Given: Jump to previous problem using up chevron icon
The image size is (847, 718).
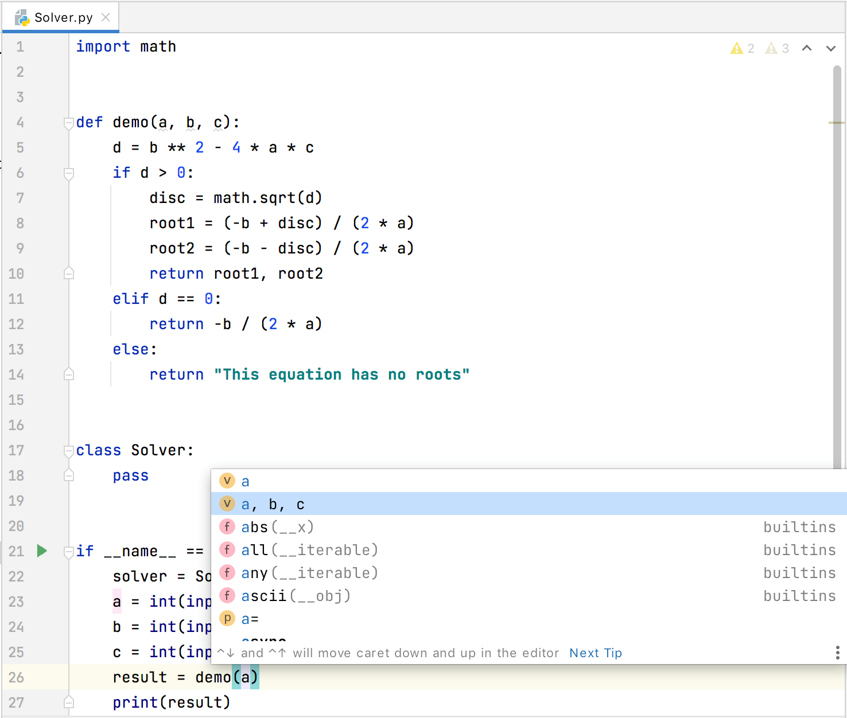Looking at the screenshot, I should point(807,48).
